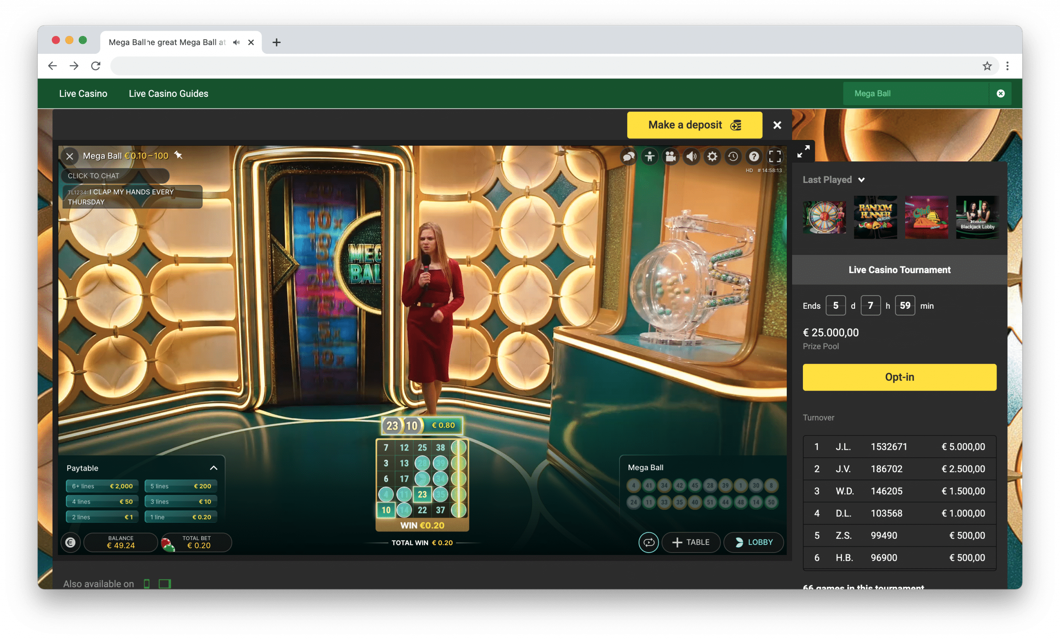Pin the Mega Ball table favorite icon
Viewport: 1060px width, 639px height.
click(178, 155)
